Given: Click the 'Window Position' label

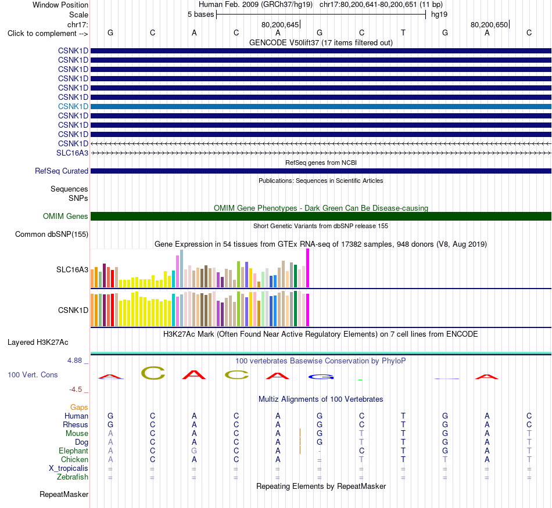Looking at the screenshot, I should tap(60, 5).
